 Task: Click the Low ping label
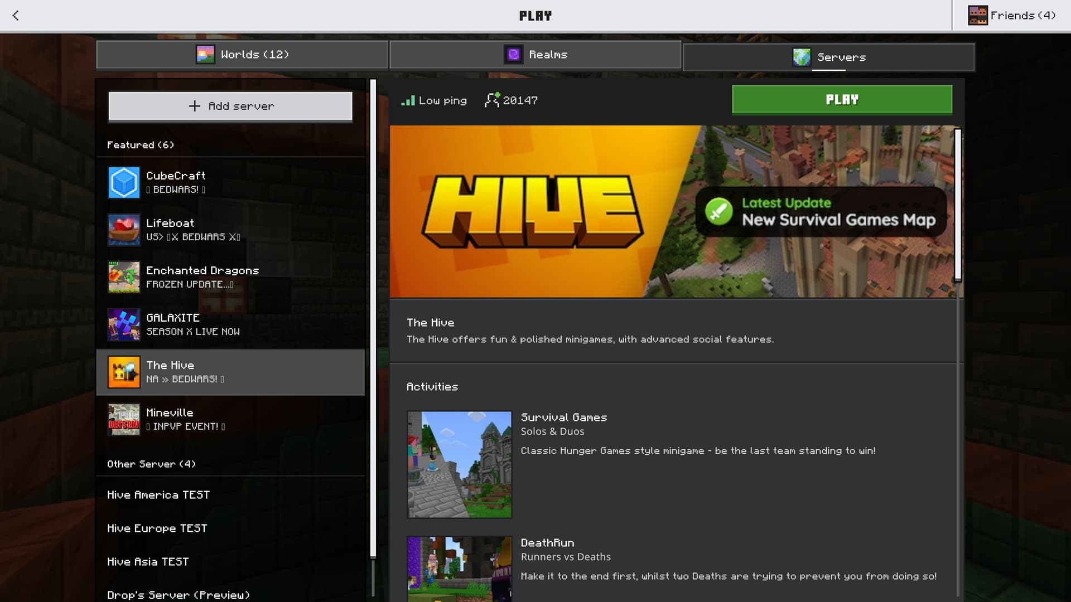coord(443,101)
